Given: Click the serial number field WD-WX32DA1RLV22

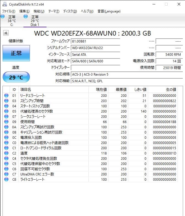Looking at the screenshot, I should pyautogui.click(x=95, y=48).
